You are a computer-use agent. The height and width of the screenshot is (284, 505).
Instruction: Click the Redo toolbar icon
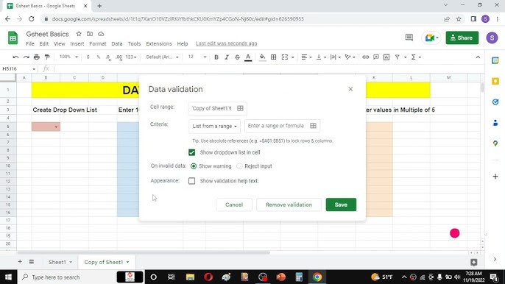point(26,57)
